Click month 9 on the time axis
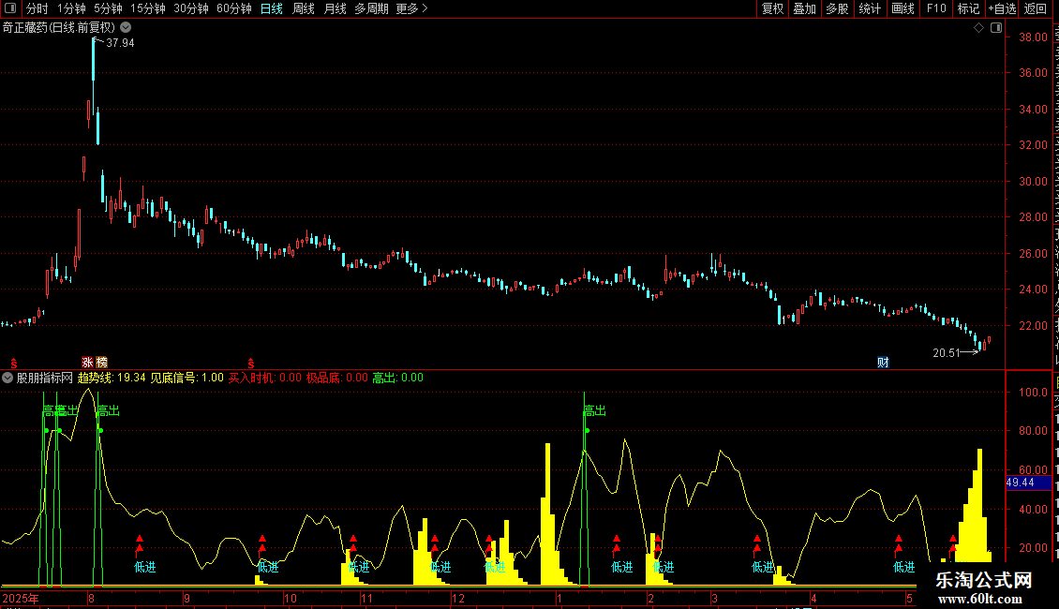The width and height of the screenshot is (1059, 609). (x=187, y=598)
